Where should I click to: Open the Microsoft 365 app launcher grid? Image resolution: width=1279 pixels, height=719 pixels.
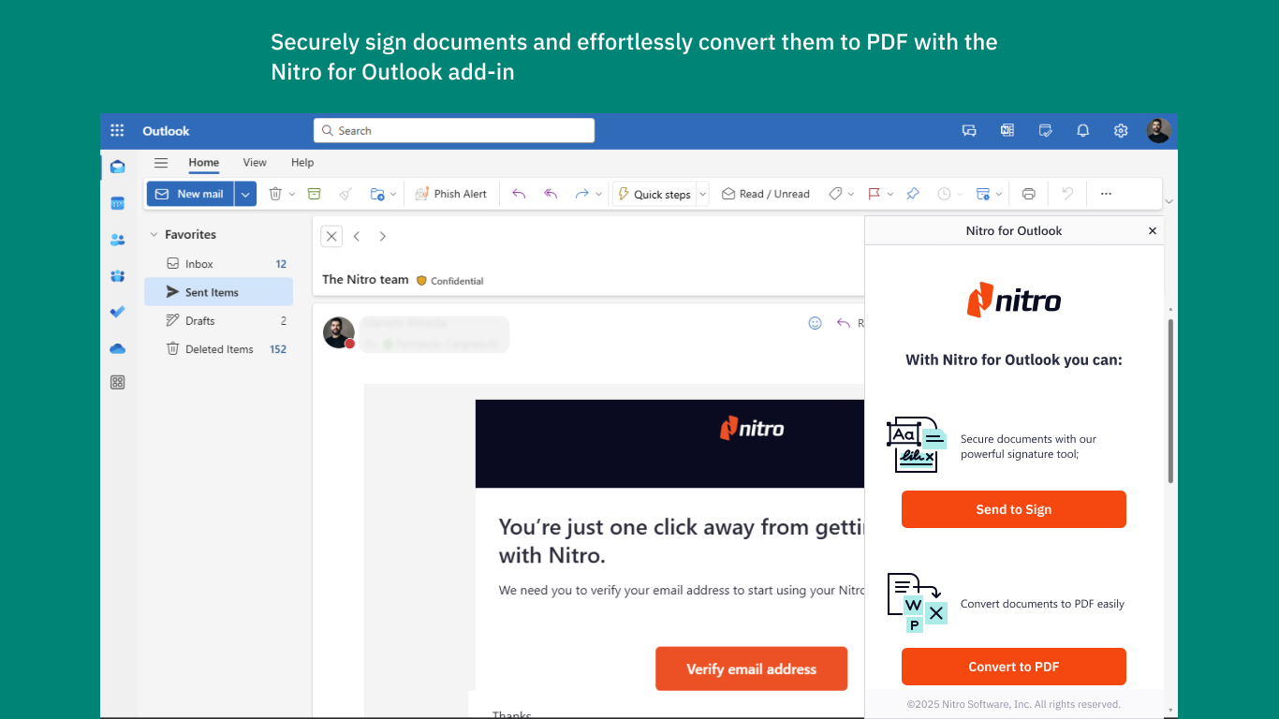click(x=117, y=131)
